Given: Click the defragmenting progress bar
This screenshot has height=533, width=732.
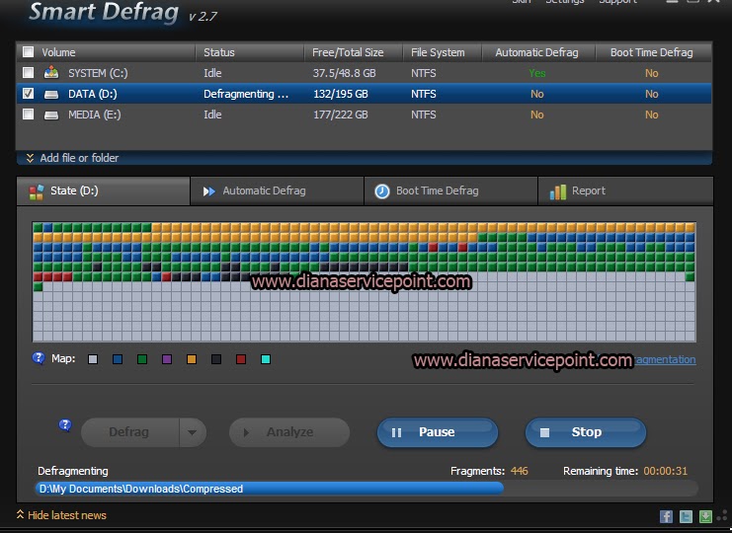Looking at the screenshot, I should pyautogui.click(x=366, y=489).
